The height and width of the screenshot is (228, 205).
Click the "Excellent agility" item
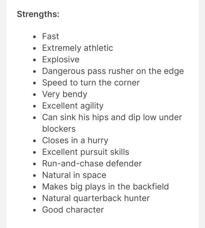[73, 106]
